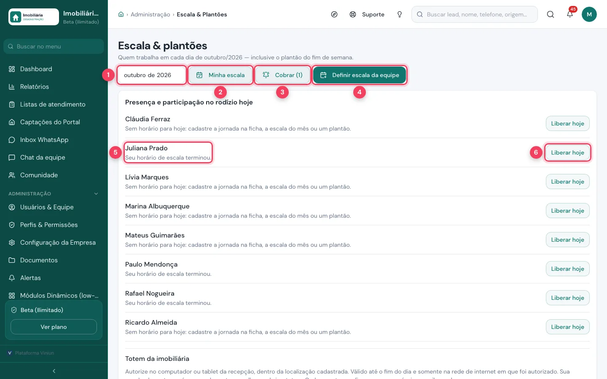
Task: Open Documentos in sidebar
Action: [54, 260]
